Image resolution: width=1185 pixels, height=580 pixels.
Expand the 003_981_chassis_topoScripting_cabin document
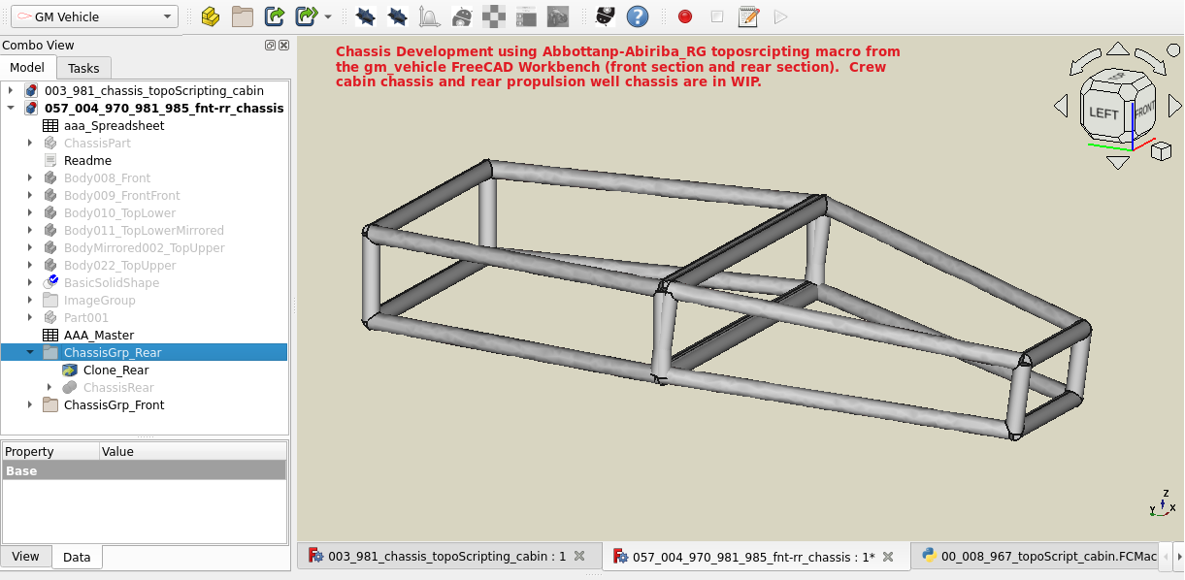coord(11,91)
